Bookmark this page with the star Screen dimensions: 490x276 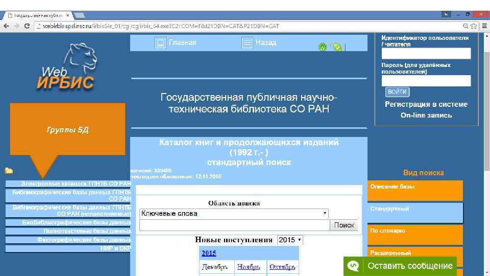474,26
